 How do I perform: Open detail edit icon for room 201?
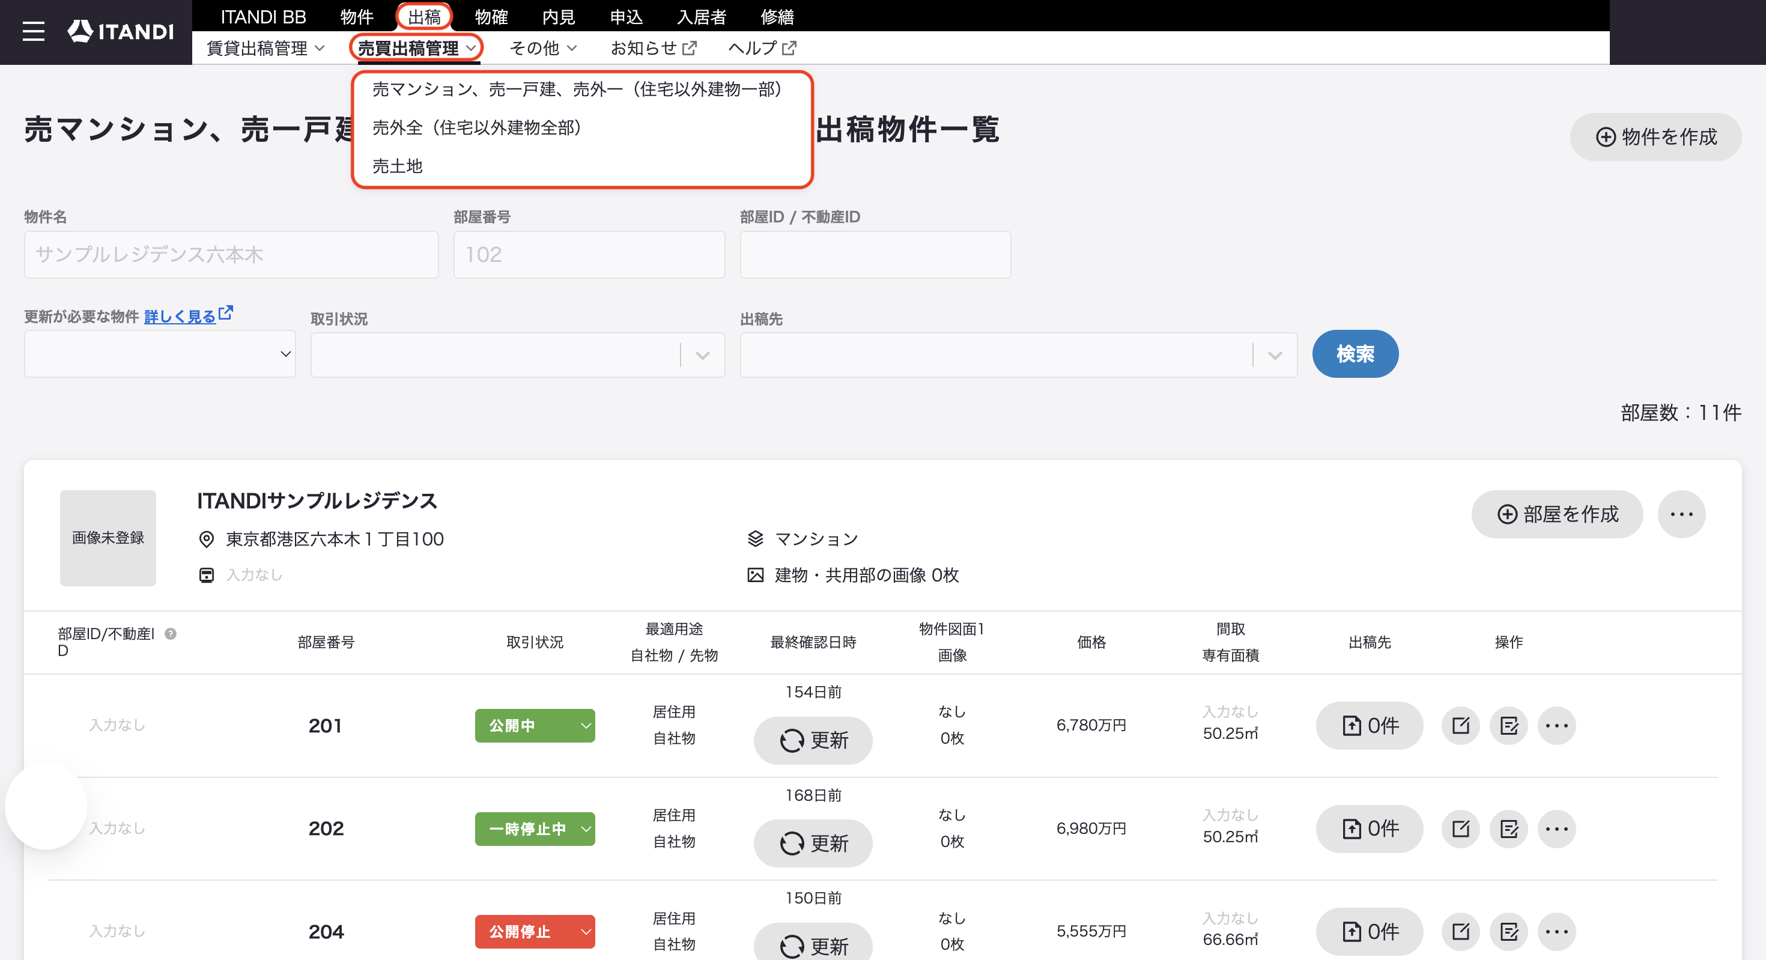pyautogui.click(x=1508, y=726)
